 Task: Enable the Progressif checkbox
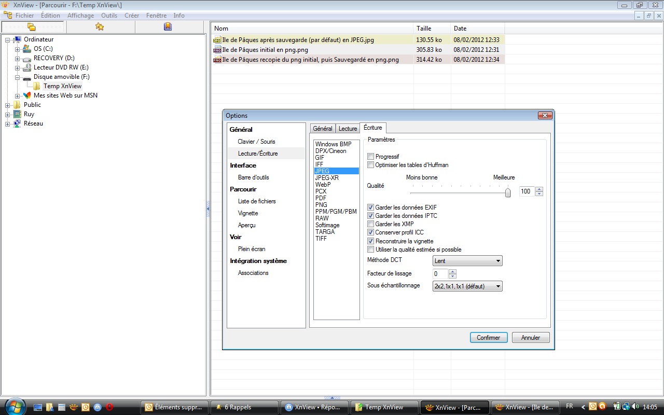point(370,157)
